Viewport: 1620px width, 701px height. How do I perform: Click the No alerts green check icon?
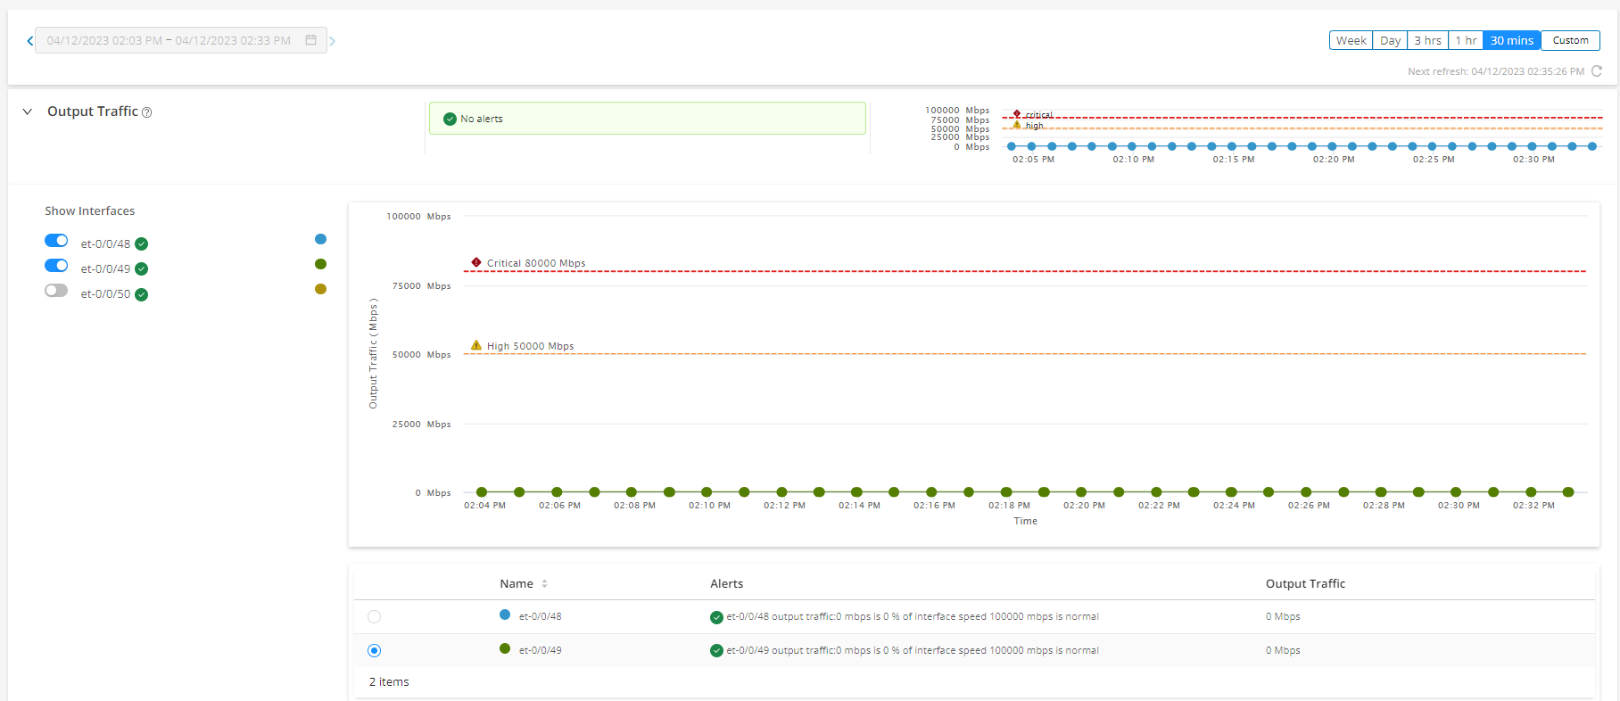450,119
